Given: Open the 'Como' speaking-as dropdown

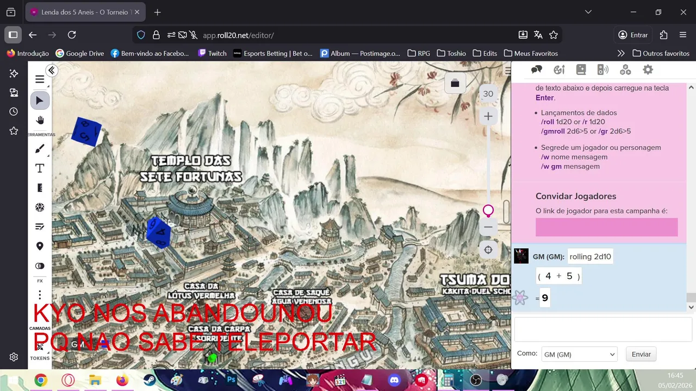Looking at the screenshot, I should tap(579, 354).
